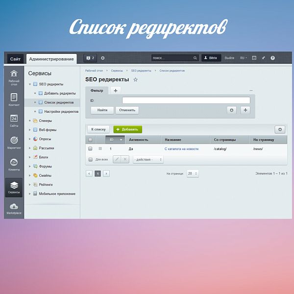Open the Контент sidebar section
The width and height of the screenshot is (294, 294).
click(x=14, y=99)
